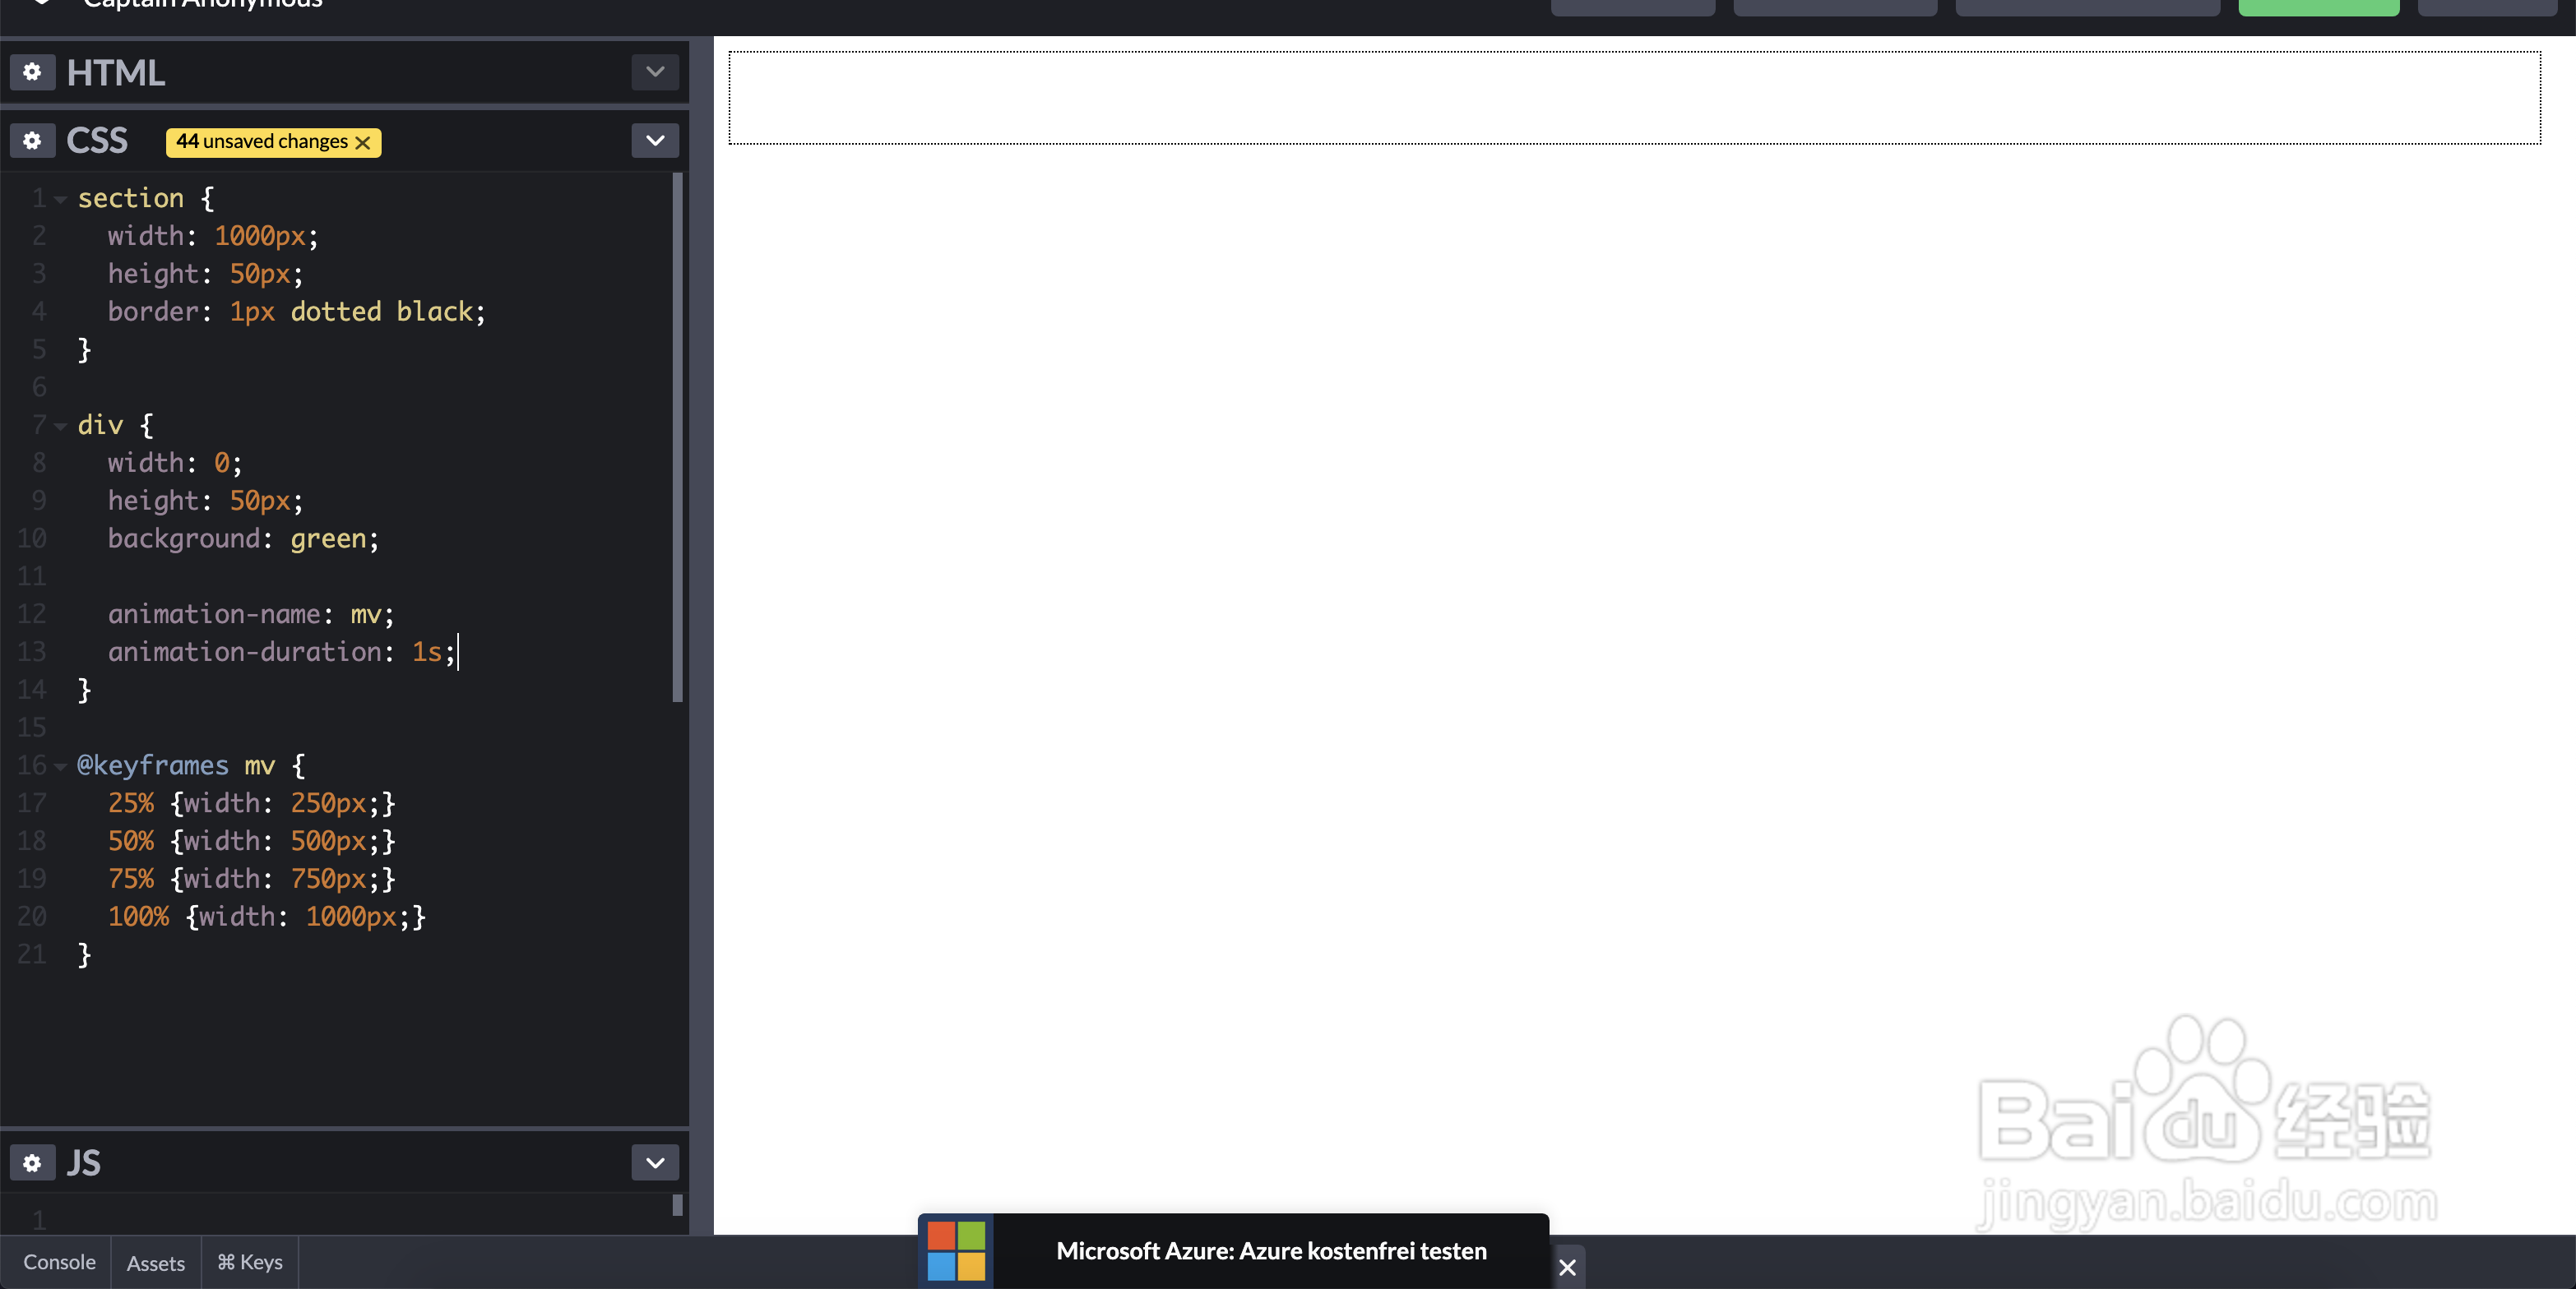Viewport: 2576px width, 1289px height.
Task: Open JS editor settings gear
Action: pyautogui.click(x=32, y=1163)
